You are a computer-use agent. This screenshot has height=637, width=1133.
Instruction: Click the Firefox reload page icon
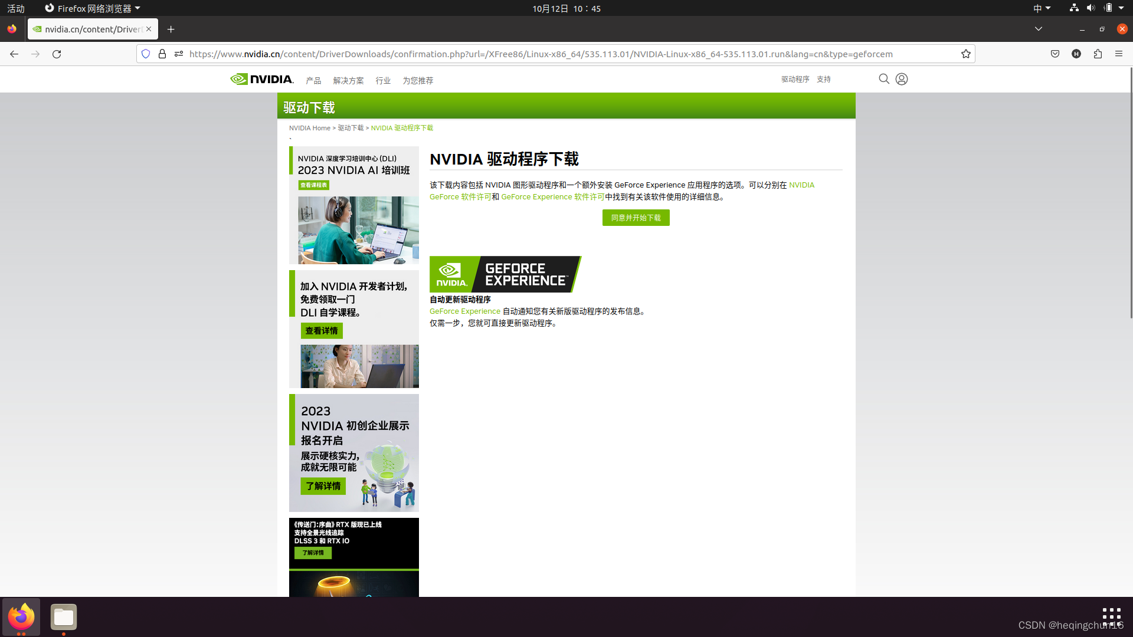(x=57, y=54)
